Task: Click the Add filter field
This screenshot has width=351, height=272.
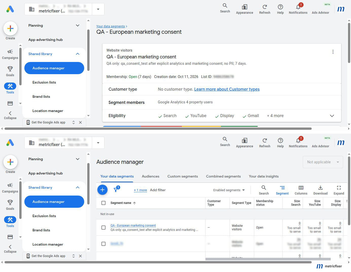Action: pyautogui.click(x=158, y=190)
